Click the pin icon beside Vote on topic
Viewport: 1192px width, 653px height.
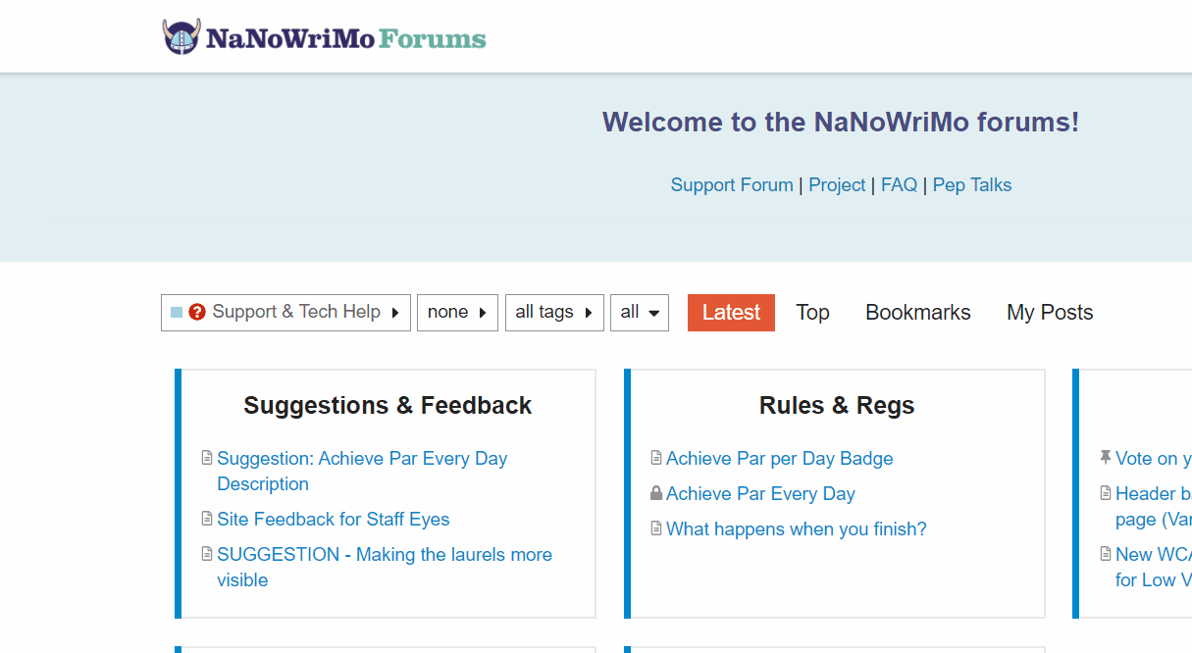pos(1106,458)
